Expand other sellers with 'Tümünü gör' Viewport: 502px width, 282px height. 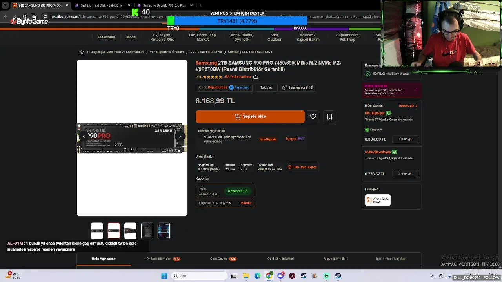point(408,106)
